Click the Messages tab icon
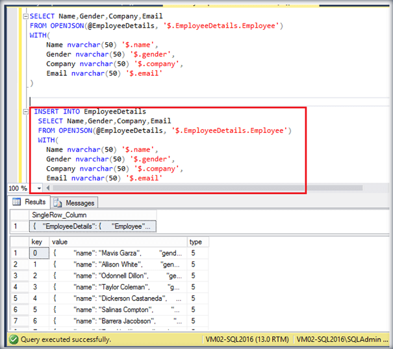This screenshot has width=393, height=349. (58, 203)
